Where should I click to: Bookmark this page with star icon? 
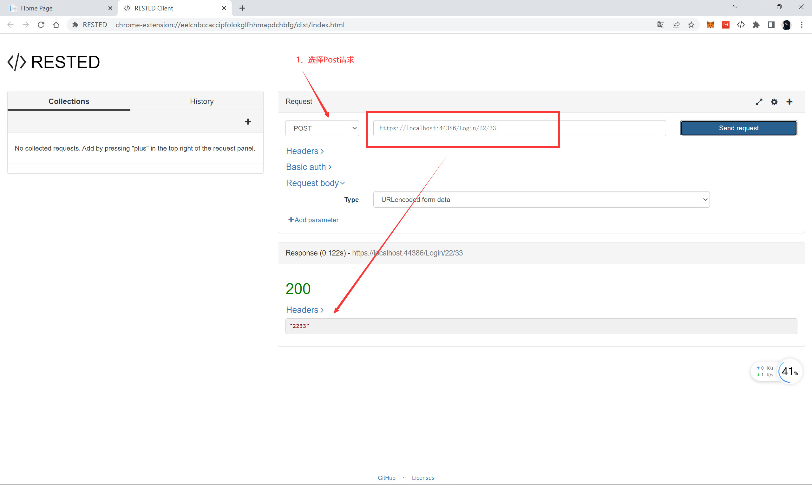[x=691, y=25]
